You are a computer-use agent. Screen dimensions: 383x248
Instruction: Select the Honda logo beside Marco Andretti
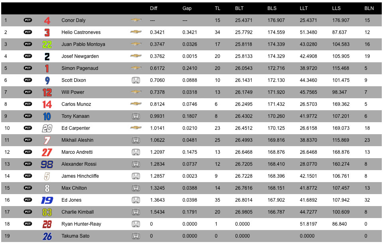[136, 152]
